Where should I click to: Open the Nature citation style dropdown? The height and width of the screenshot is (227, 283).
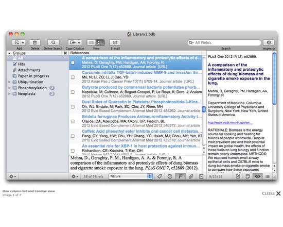click(x=131, y=176)
